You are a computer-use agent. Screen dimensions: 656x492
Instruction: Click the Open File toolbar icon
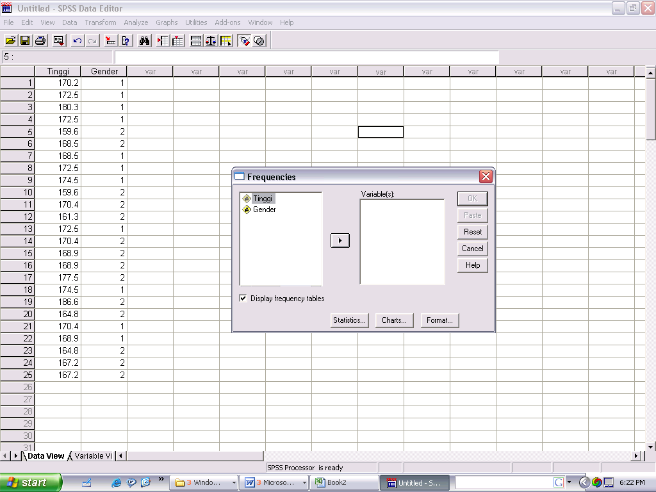coord(10,40)
